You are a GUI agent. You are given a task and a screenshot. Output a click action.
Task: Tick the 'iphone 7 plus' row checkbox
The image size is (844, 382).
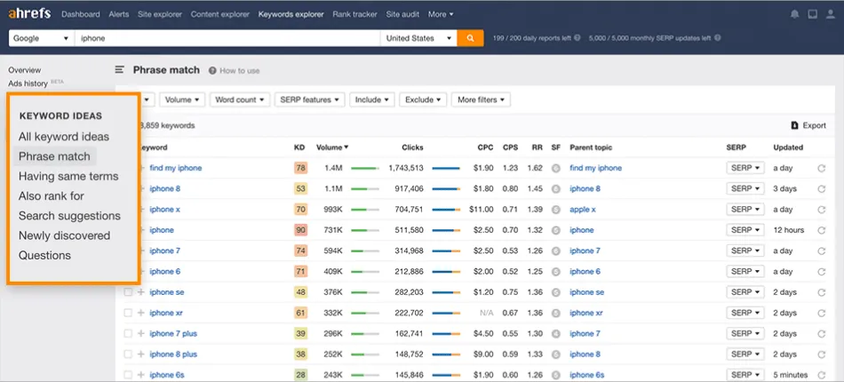pos(128,333)
